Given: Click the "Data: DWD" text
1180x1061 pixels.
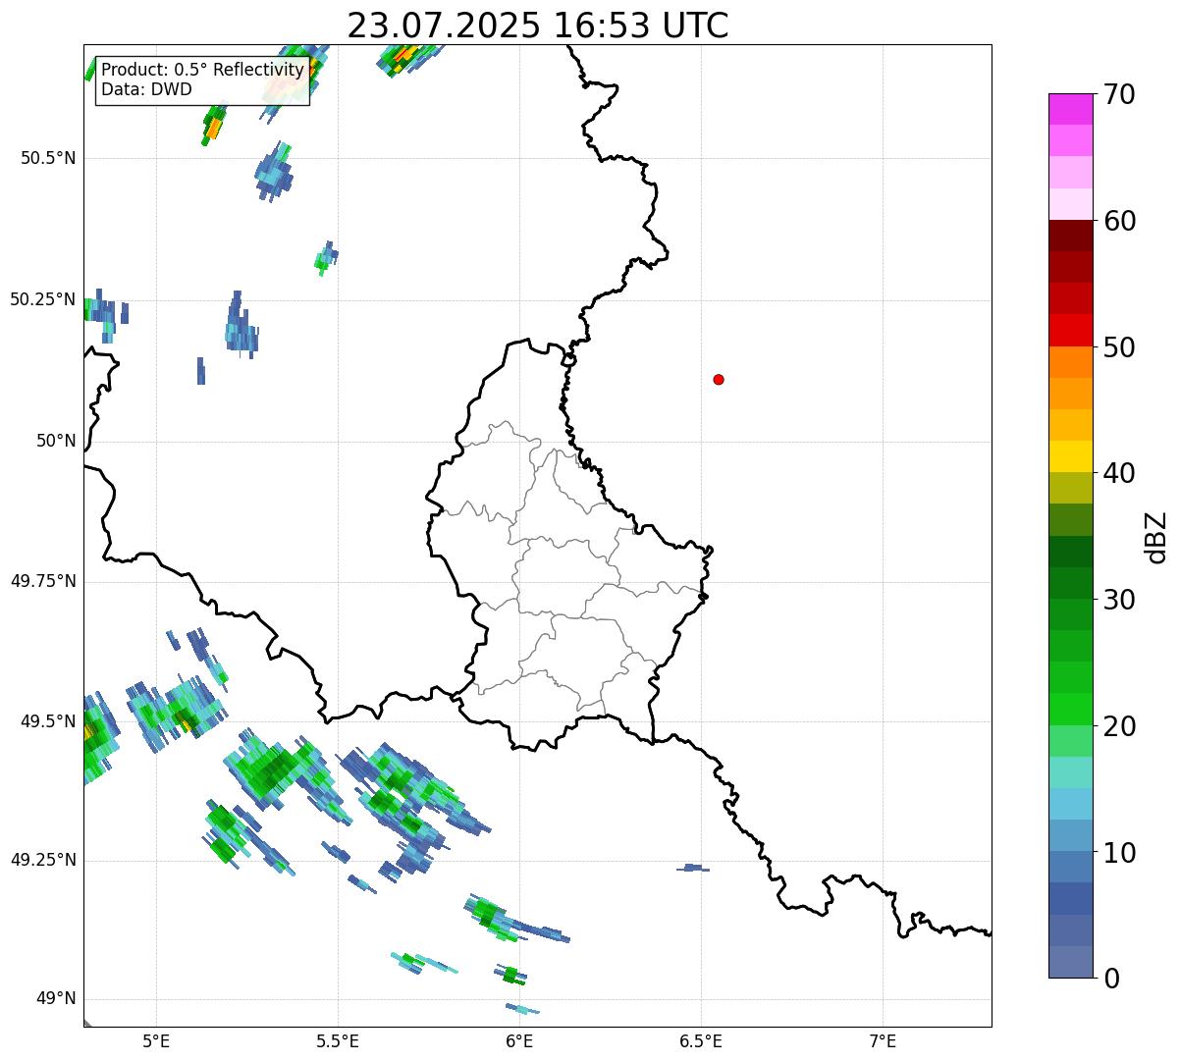Looking at the screenshot, I should pos(147,90).
